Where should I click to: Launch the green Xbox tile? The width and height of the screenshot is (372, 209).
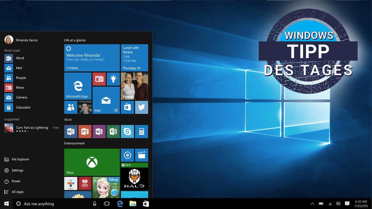(92, 162)
